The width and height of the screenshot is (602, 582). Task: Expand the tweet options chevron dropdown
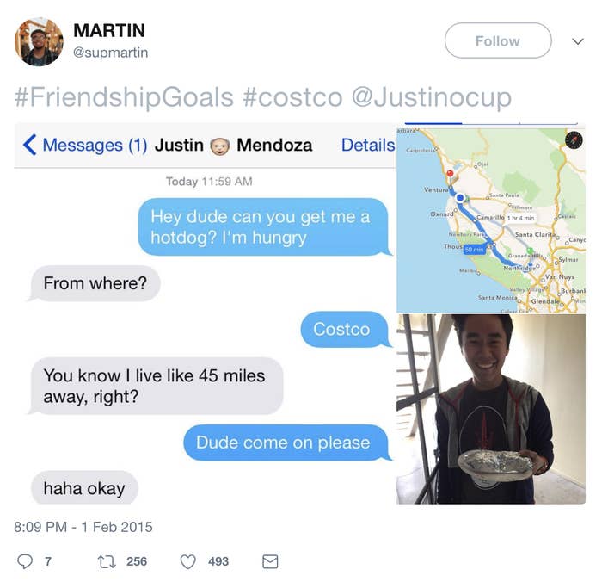click(x=577, y=41)
